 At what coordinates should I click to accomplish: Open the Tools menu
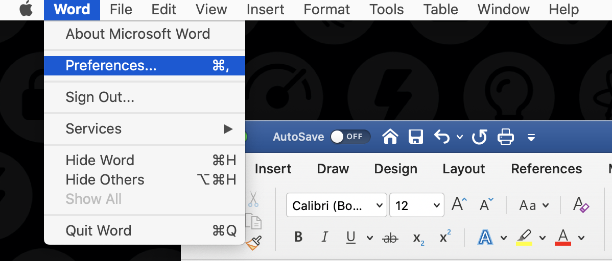pos(386,9)
